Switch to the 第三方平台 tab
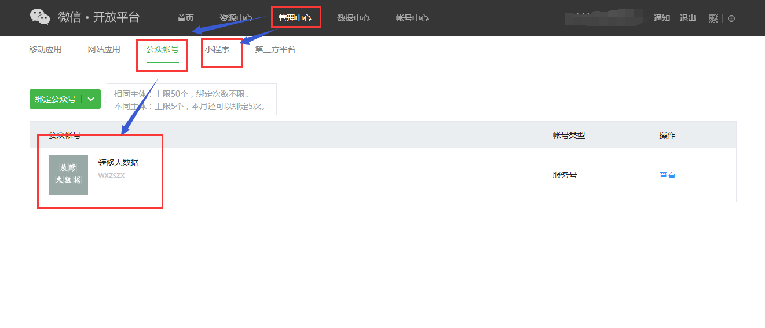Screen dimensions: 765x328 click(x=275, y=49)
